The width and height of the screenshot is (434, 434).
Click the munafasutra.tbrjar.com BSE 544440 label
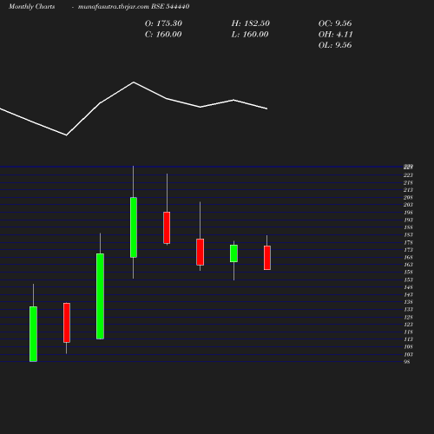click(134, 6)
